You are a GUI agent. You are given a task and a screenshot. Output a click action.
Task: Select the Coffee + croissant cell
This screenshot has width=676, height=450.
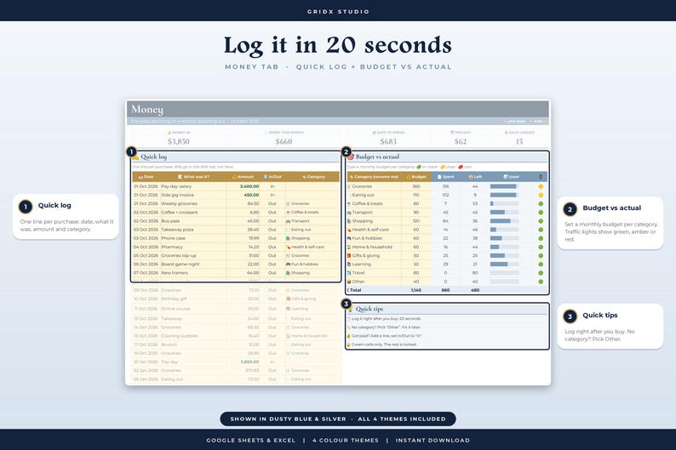pos(180,213)
